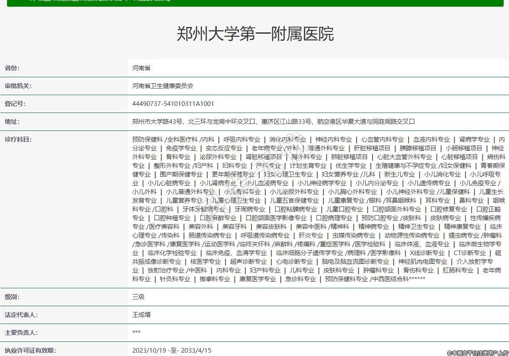Viewport: 509px width, 356px height.
Task: Click the 河南省卫生健康委员会 approval authority text
Action: click(x=163, y=86)
